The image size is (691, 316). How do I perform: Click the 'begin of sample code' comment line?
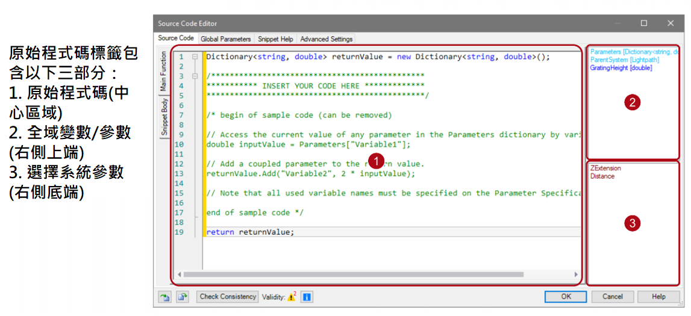(299, 116)
